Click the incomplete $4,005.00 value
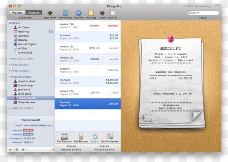 (29, 138)
